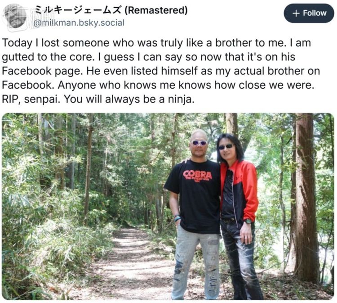Open the @milkman.bsky.social handle link
The height and width of the screenshot is (303, 337).
point(79,23)
